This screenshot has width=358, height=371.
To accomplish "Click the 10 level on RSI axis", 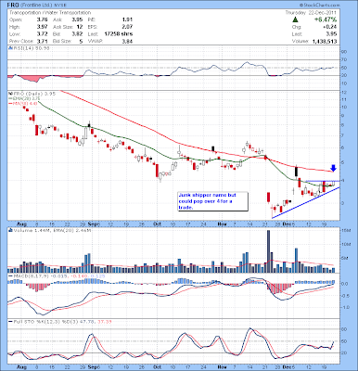I will pos(344,83).
